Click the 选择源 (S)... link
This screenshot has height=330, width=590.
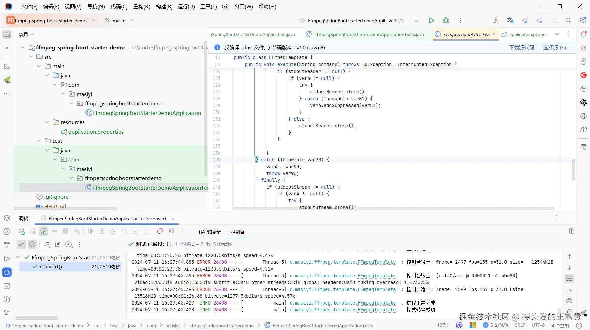coord(556,48)
